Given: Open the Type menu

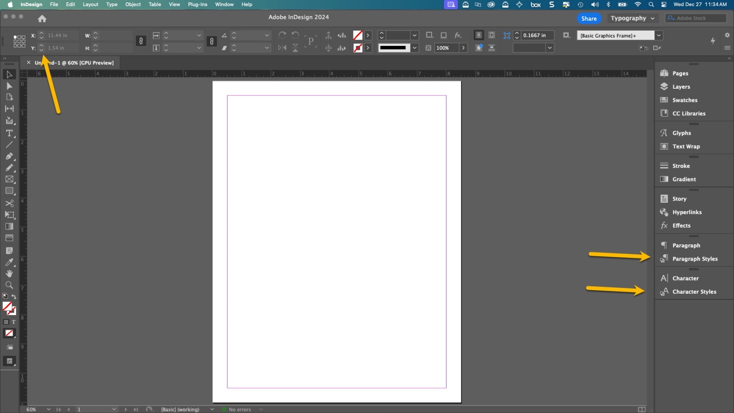Looking at the screenshot, I should [x=112, y=4].
